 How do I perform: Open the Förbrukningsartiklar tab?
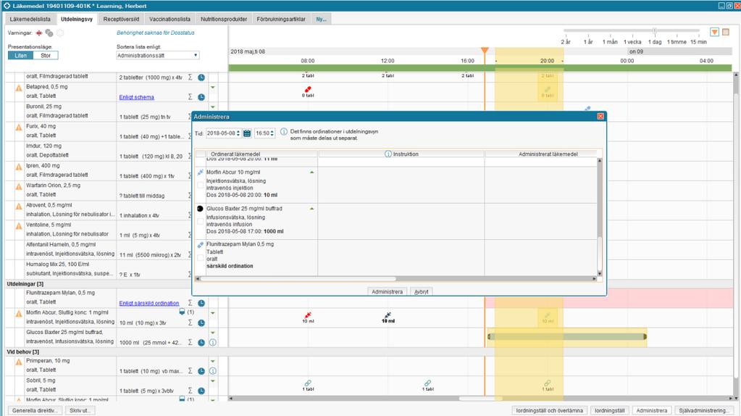(x=281, y=20)
